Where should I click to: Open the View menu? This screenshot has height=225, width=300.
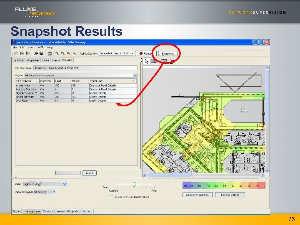(x=30, y=47)
